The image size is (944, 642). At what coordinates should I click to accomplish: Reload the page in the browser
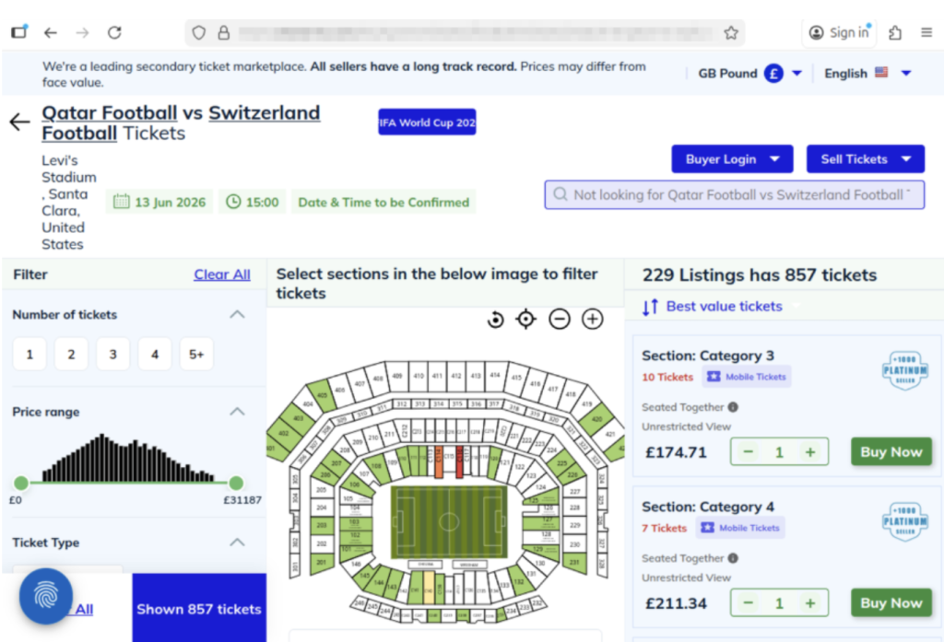pyautogui.click(x=114, y=32)
